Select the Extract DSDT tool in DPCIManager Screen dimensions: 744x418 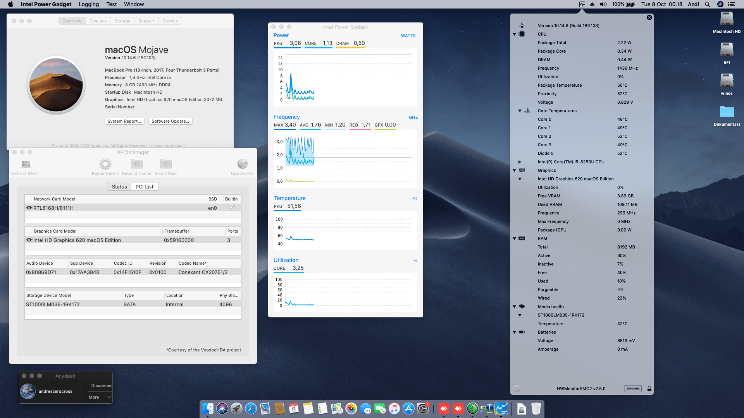25,164
